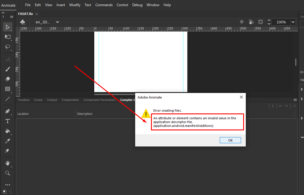Open the Commands menu
Screen dimensions: 304x195
click(x=104, y=5)
